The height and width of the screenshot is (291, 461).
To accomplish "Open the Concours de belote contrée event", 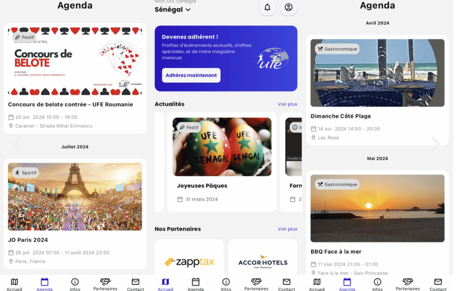I will point(70,105).
